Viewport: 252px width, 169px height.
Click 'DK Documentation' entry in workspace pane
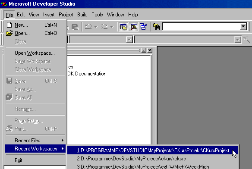pos(87,74)
